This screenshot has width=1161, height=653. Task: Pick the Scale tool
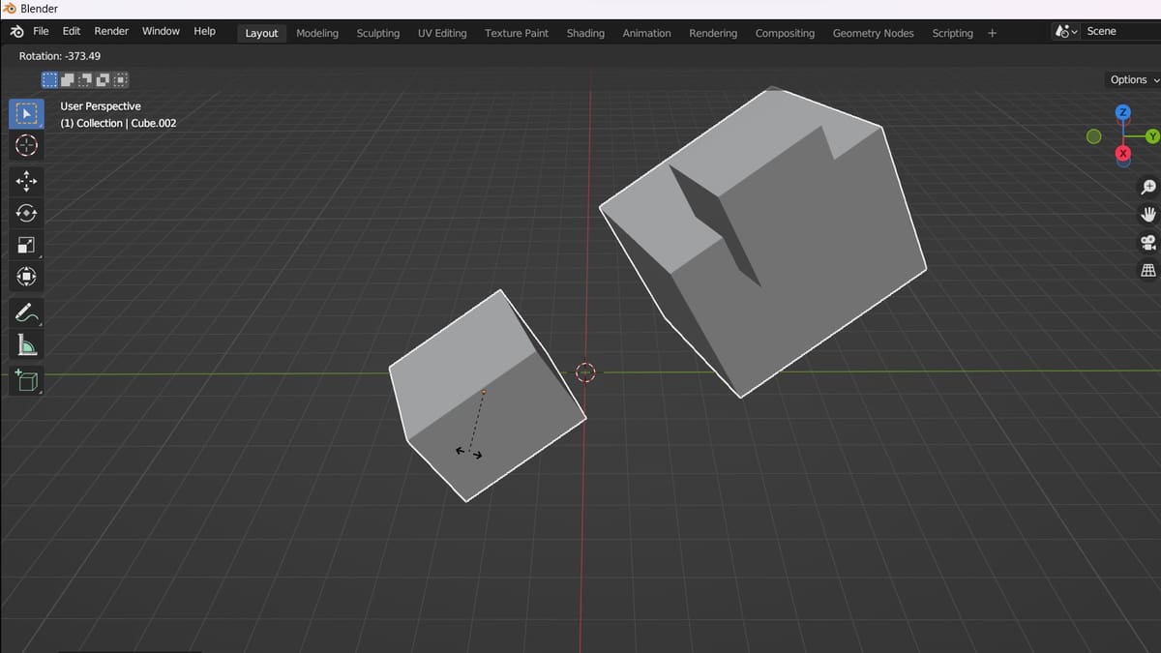point(26,245)
